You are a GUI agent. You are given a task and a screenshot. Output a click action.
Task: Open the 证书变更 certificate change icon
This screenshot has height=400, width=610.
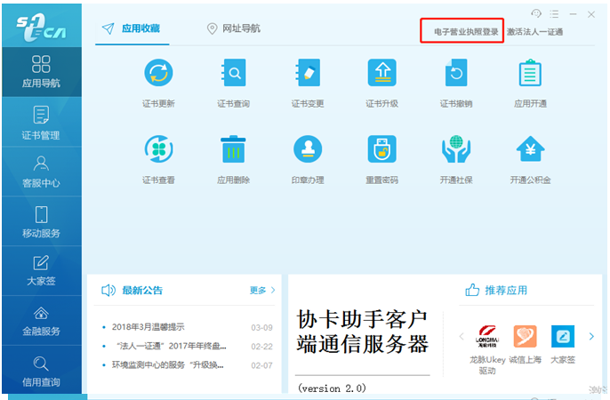tap(308, 73)
